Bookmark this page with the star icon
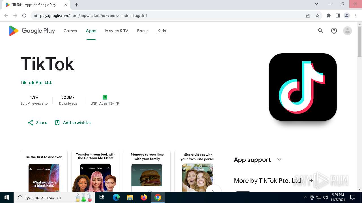 coord(317,16)
